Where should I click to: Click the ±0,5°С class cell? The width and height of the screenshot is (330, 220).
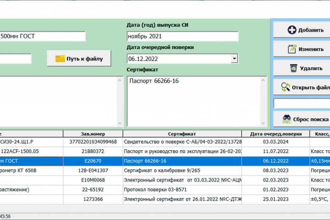click(320, 199)
